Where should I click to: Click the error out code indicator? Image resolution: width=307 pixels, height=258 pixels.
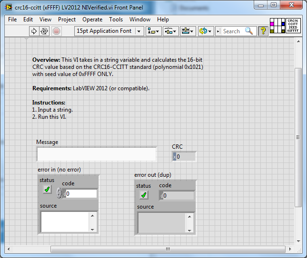tap(178, 196)
